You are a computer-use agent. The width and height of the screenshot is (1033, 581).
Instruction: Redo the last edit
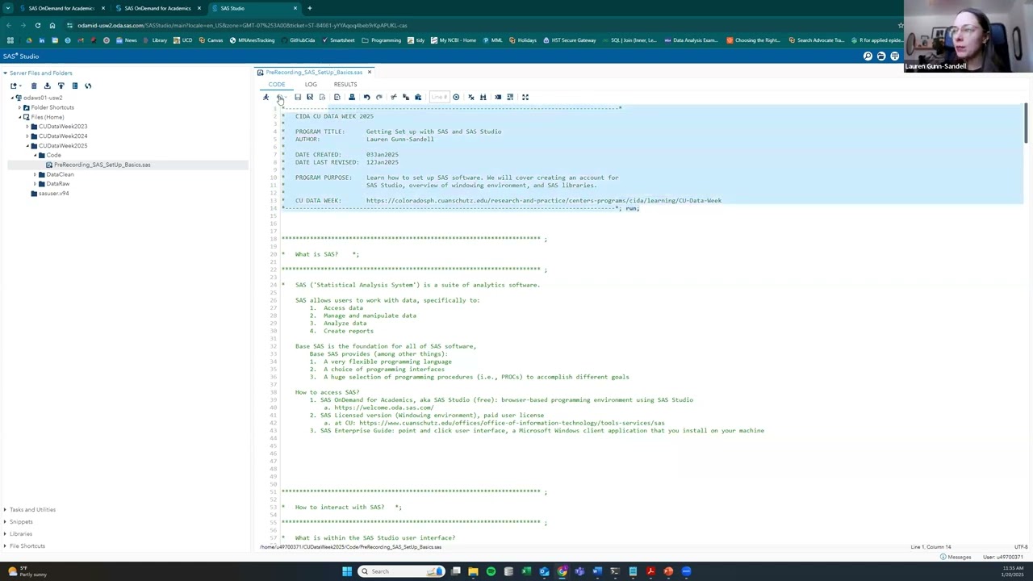point(378,97)
